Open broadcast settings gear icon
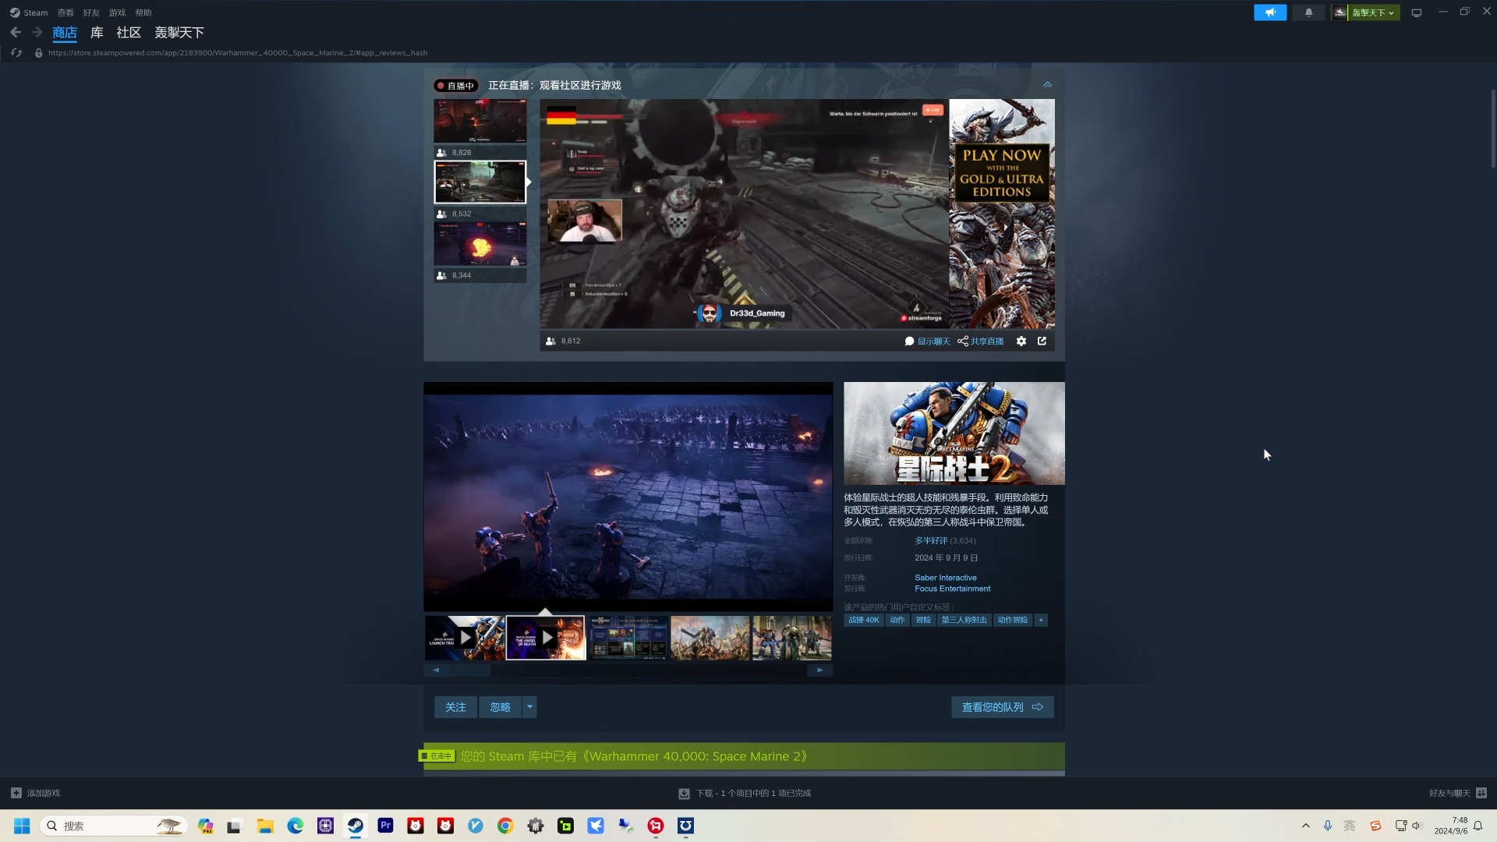 1021,341
